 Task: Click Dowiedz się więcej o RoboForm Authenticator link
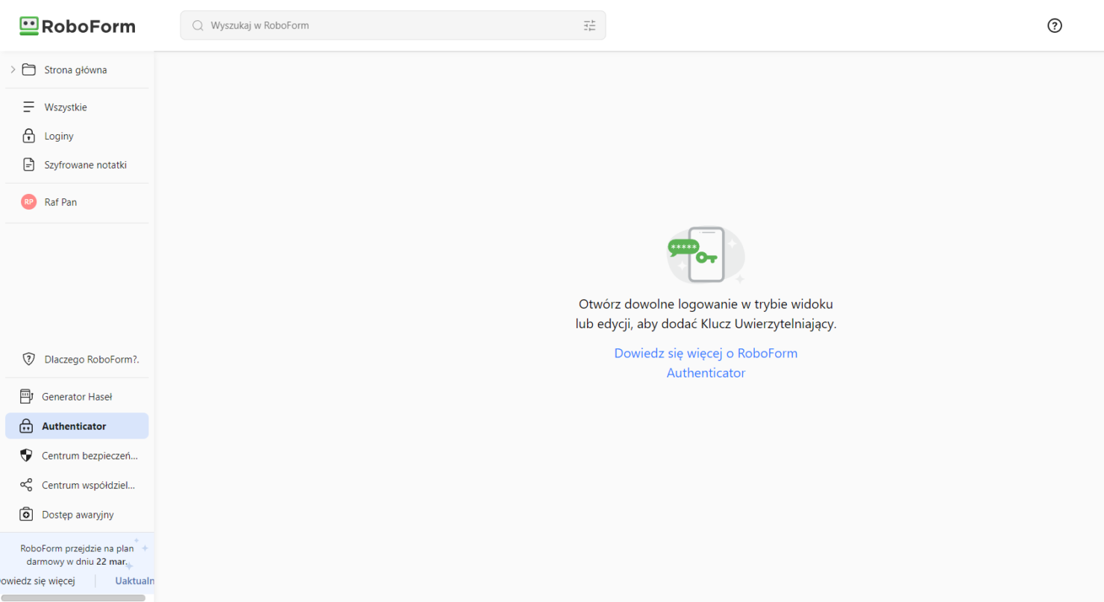coord(706,363)
